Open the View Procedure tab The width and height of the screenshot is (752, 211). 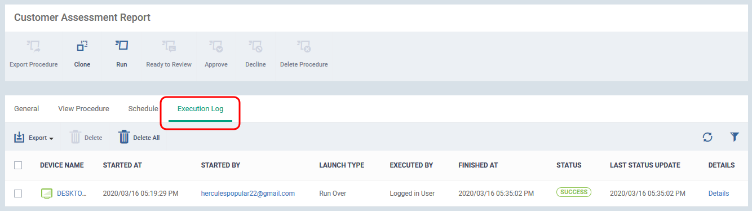coord(83,109)
